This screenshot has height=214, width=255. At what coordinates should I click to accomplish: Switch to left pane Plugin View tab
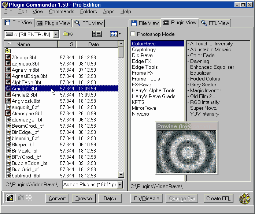point(53,23)
